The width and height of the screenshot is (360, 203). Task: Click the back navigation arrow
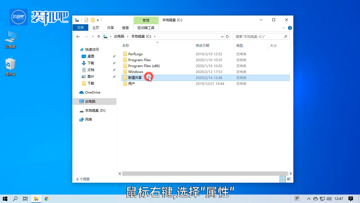[x=78, y=36]
